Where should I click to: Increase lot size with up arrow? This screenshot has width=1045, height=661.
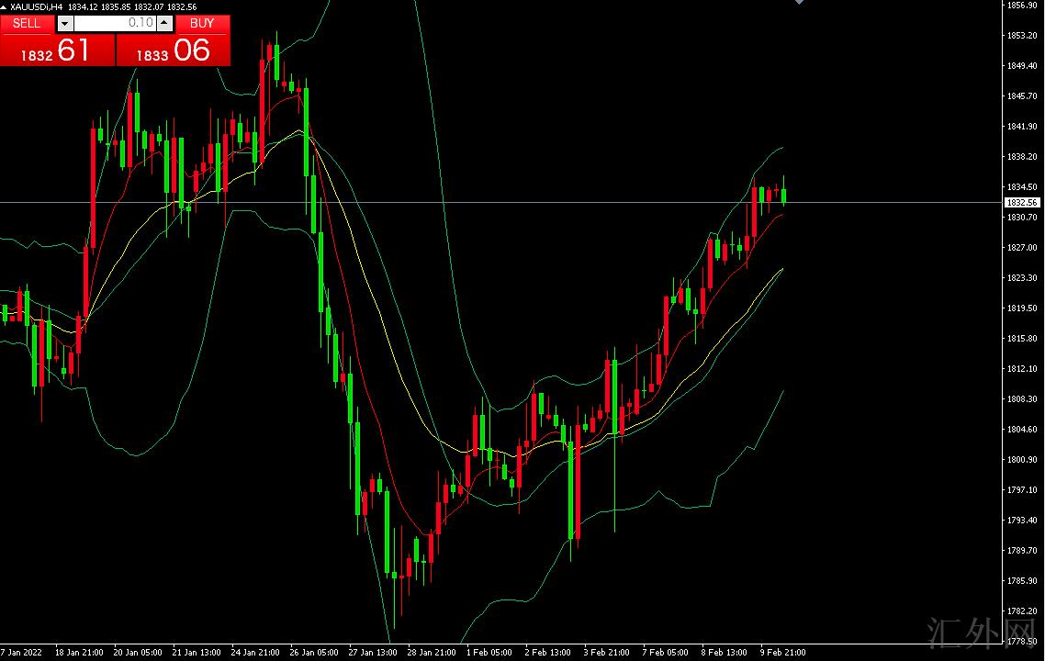(x=164, y=23)
